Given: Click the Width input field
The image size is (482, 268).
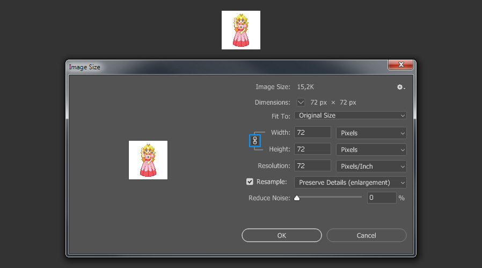Looking at the screenshot, I should tap(312, 132).
